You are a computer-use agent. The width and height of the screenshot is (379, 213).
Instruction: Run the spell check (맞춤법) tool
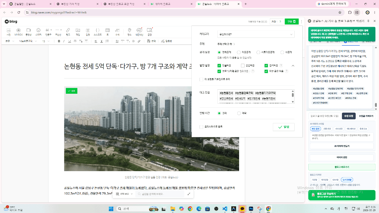167,41
